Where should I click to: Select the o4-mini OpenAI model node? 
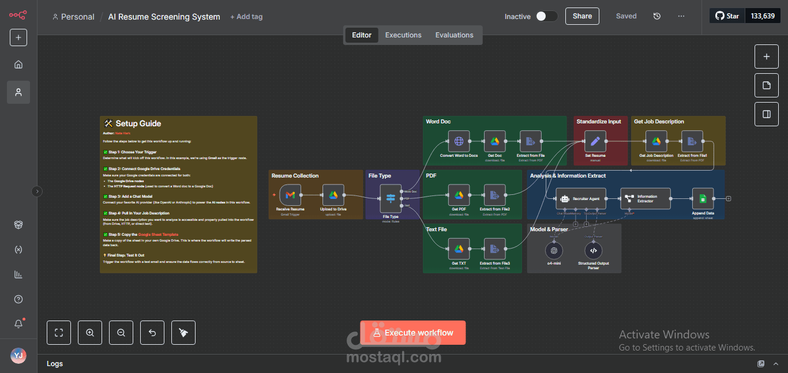tap(554, 250)
